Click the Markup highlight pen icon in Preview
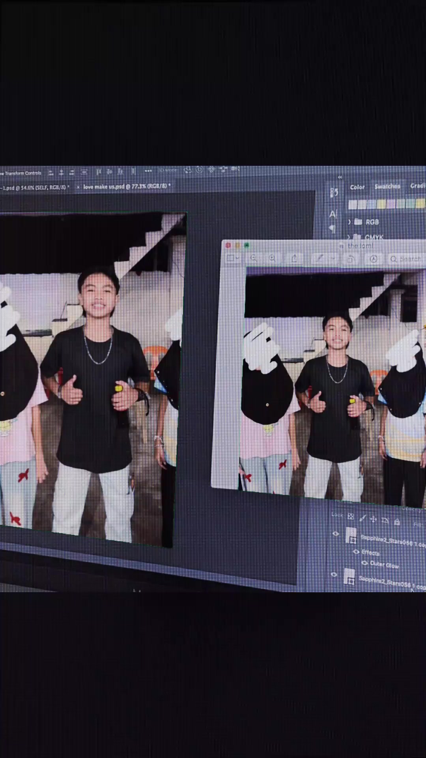Screen dimensions: 426x758 click(x=320, y=258)
